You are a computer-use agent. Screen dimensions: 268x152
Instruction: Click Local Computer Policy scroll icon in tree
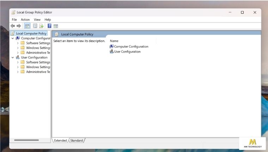[13, 34]
